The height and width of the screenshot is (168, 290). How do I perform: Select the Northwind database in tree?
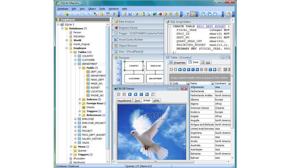tap(79, 162)
